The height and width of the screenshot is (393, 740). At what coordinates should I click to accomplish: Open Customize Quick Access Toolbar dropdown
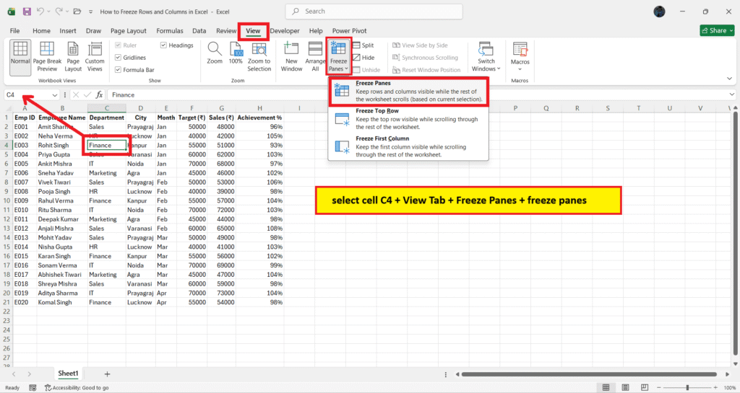click(x=90, y=12)
